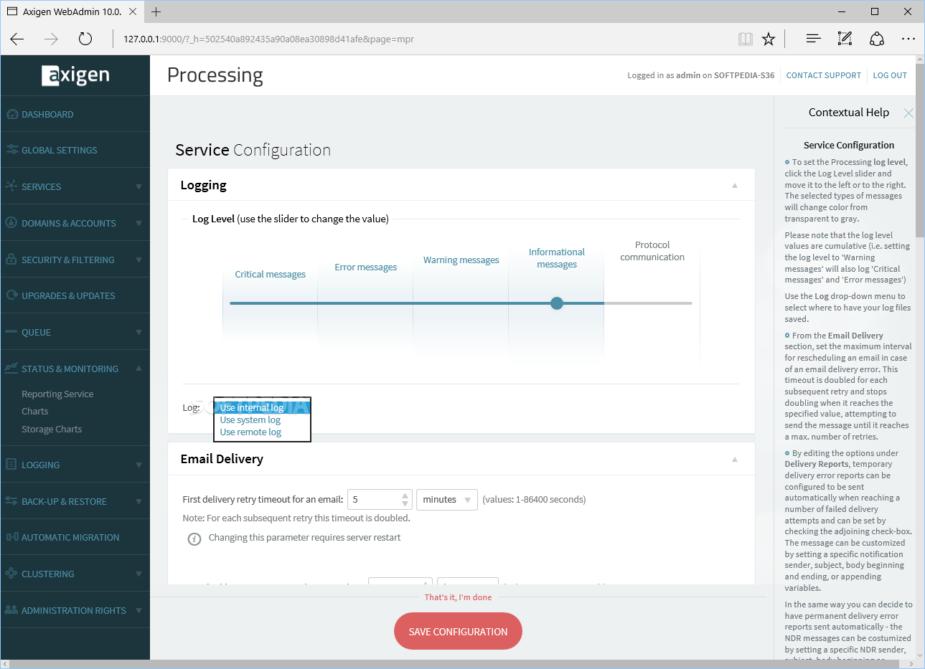The height and width of the screenshot is (669, 925).
Task: Expand the Queue menu arrow
Action: 138,333
